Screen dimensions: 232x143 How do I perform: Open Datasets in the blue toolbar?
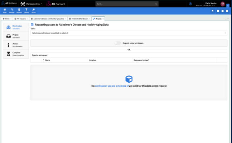19,11
